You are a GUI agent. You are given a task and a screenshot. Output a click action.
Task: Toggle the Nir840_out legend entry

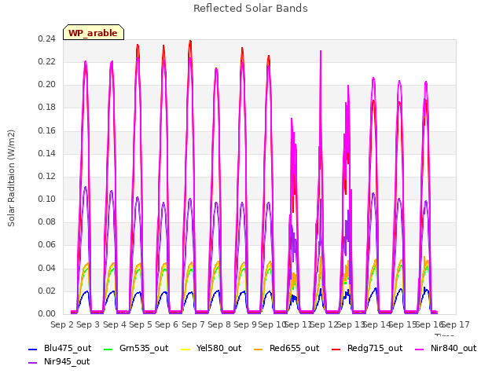446,348
